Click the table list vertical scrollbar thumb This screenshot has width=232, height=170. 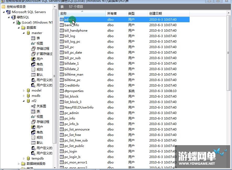pos(228,53)
